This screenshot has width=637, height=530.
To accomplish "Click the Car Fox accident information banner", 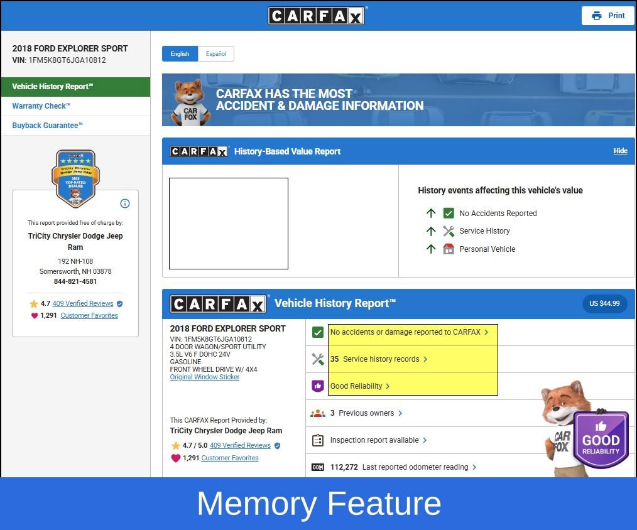I will (398, 100).
